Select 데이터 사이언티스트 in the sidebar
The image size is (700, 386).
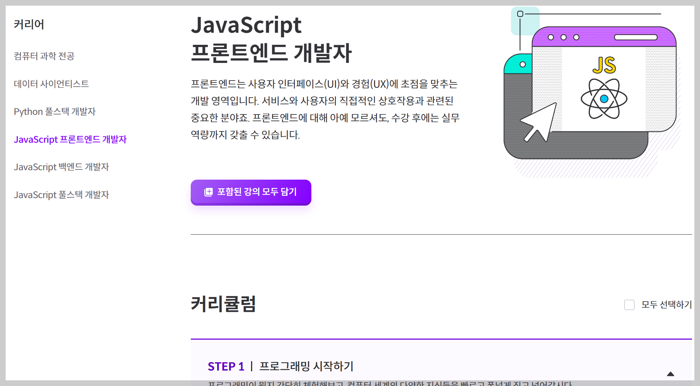tap(51, 84)
